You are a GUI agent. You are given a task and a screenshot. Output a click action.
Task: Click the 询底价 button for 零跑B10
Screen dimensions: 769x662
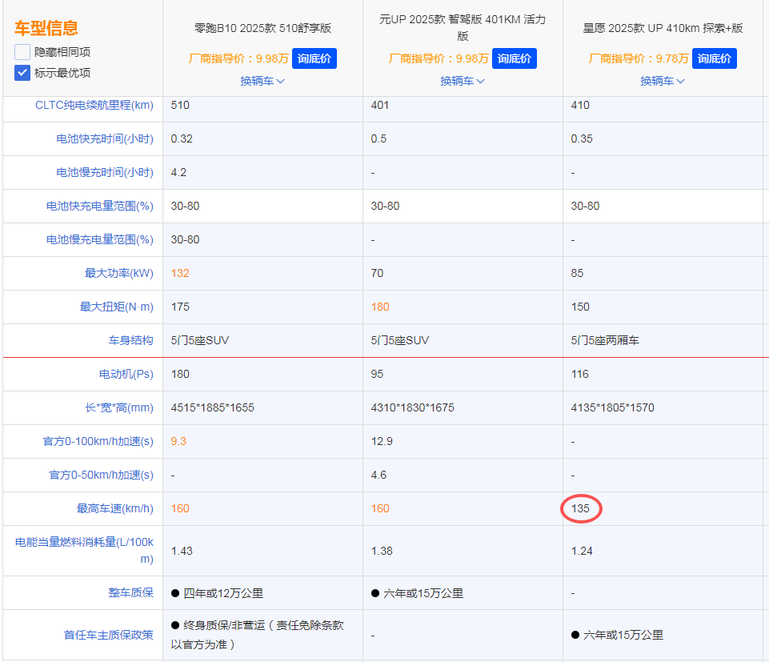(x=314, y=58)
